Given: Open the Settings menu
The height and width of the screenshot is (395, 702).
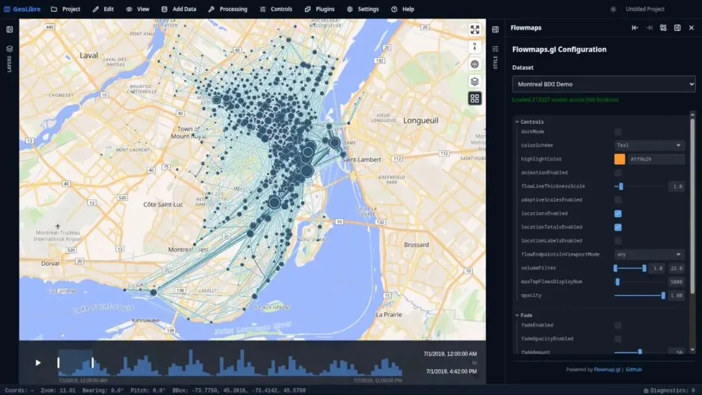Looking at the screenshot, I should 363,9.
